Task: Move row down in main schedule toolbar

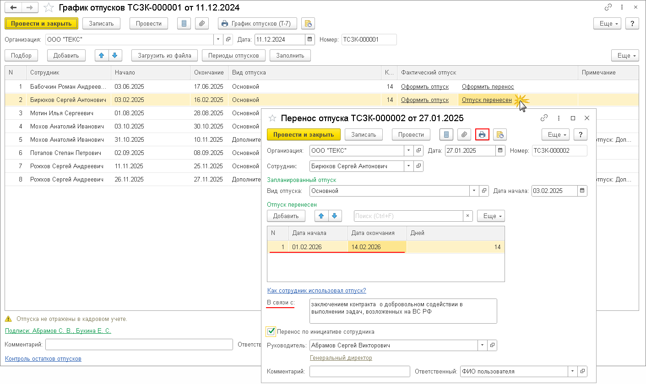Action: [x=114, y=55]
